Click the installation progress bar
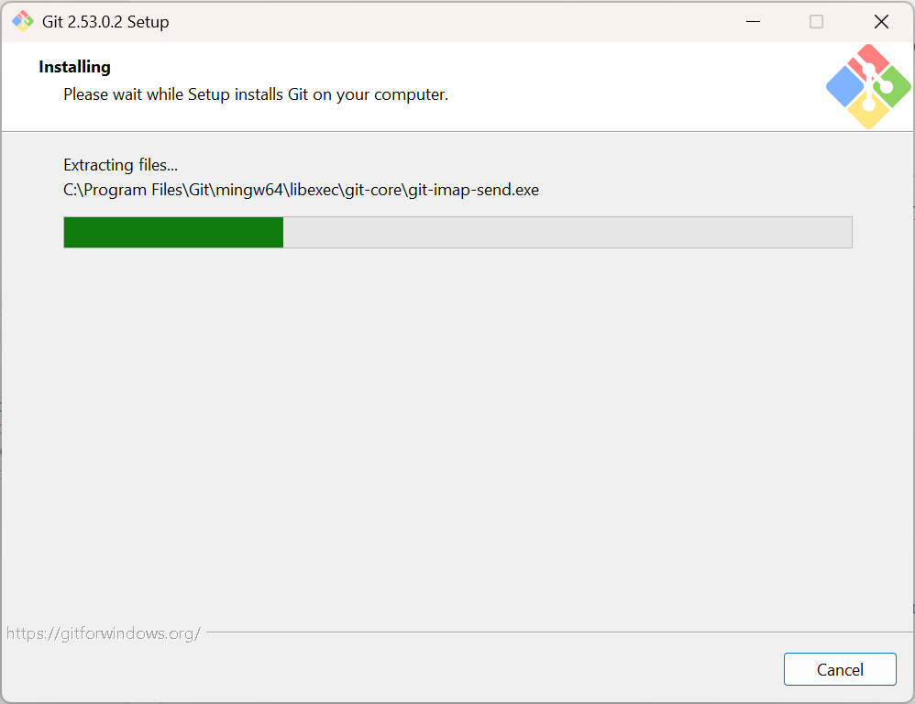The height and width of the screenshot is (704, 915). [x=457, y=232]
